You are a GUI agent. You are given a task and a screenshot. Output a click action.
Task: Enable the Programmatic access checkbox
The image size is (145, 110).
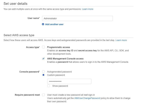43,47
